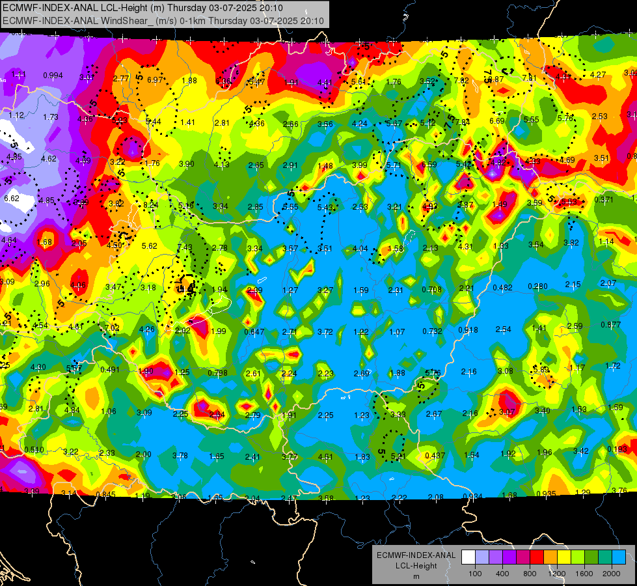Select the wind shear value 8.24
The height and width of the screenshot is (586, 637).
click(151, 205)
